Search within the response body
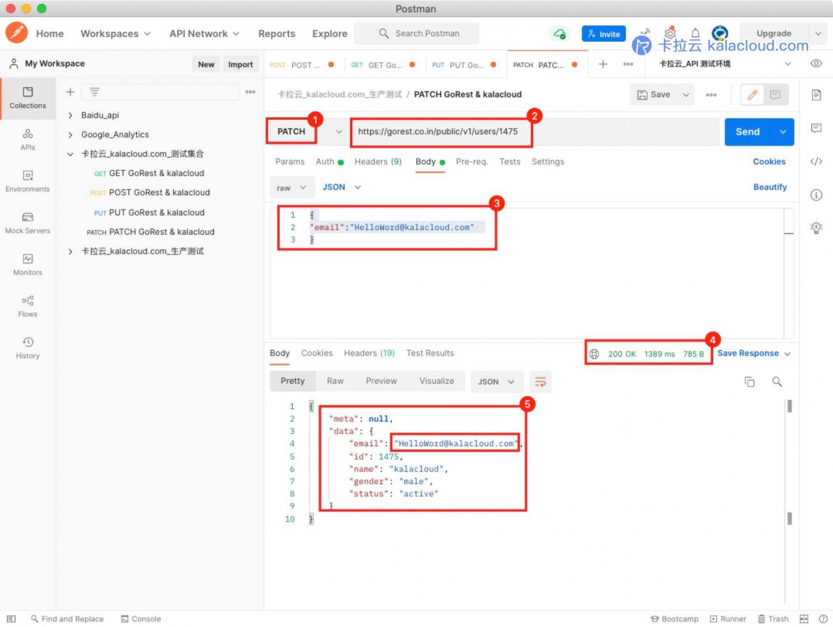This screenshot has height=627, width=833. 777,382
